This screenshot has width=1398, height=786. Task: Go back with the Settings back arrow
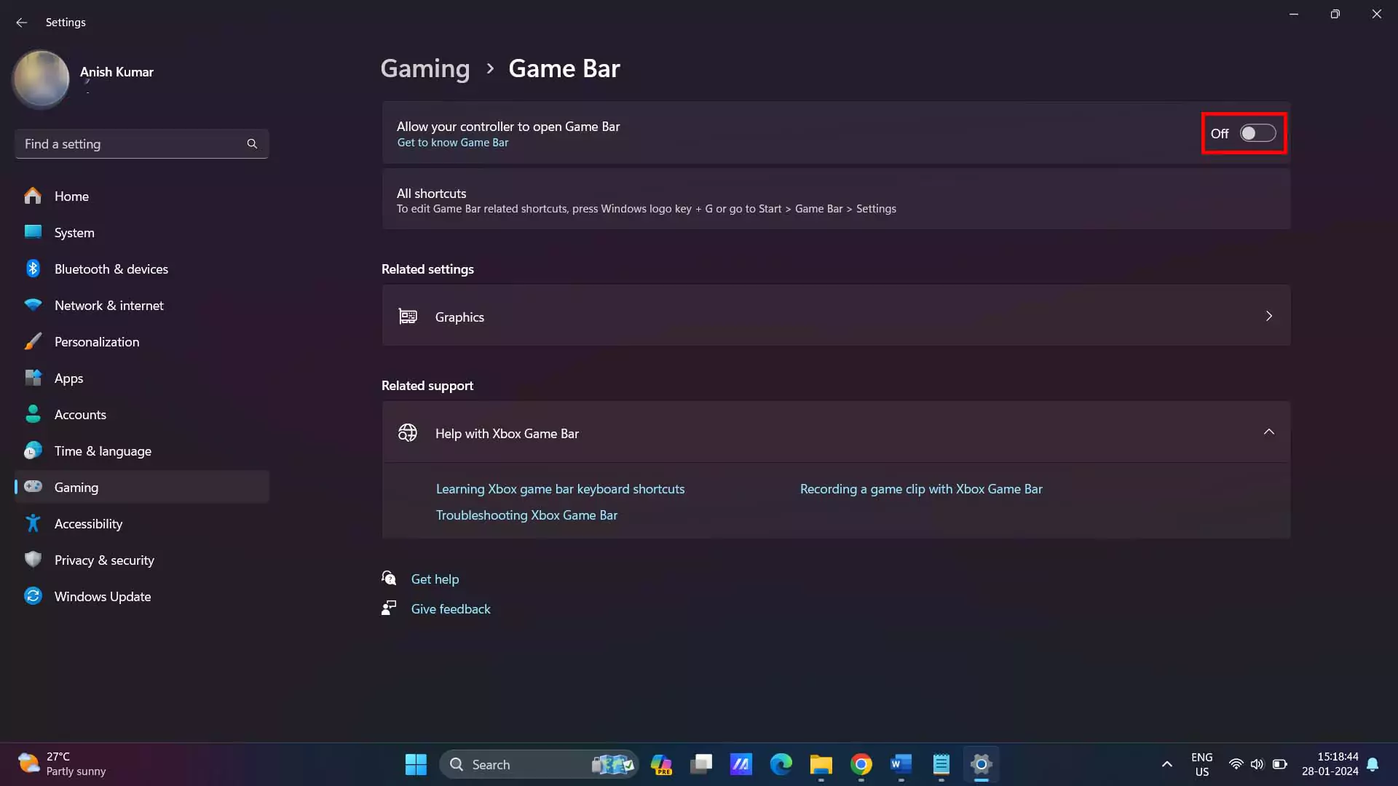[x=21, y=23]
